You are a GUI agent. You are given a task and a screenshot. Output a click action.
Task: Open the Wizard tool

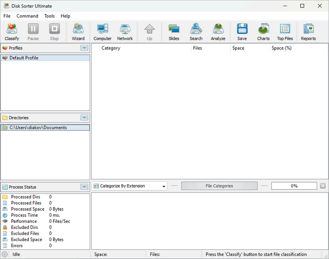[78, 29]
